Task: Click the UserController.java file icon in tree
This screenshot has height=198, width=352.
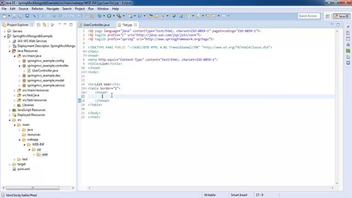Action: [29, 70]
